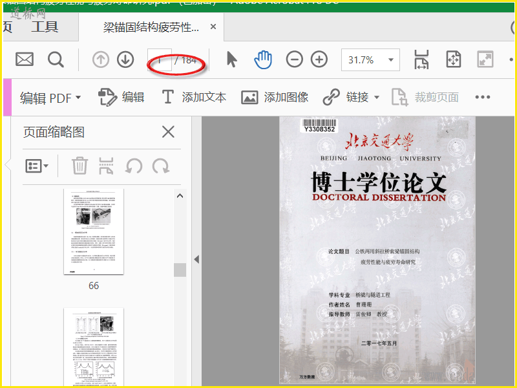The width and height of the screenshot is (517, 388).
Task: Zoom in with the plus button
Action: point(319,59)
